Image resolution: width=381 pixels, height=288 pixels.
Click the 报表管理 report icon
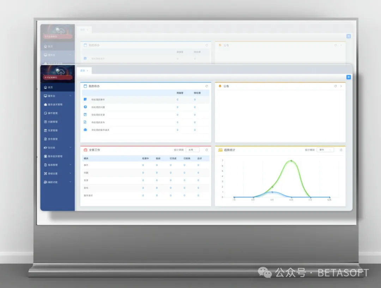46,165
